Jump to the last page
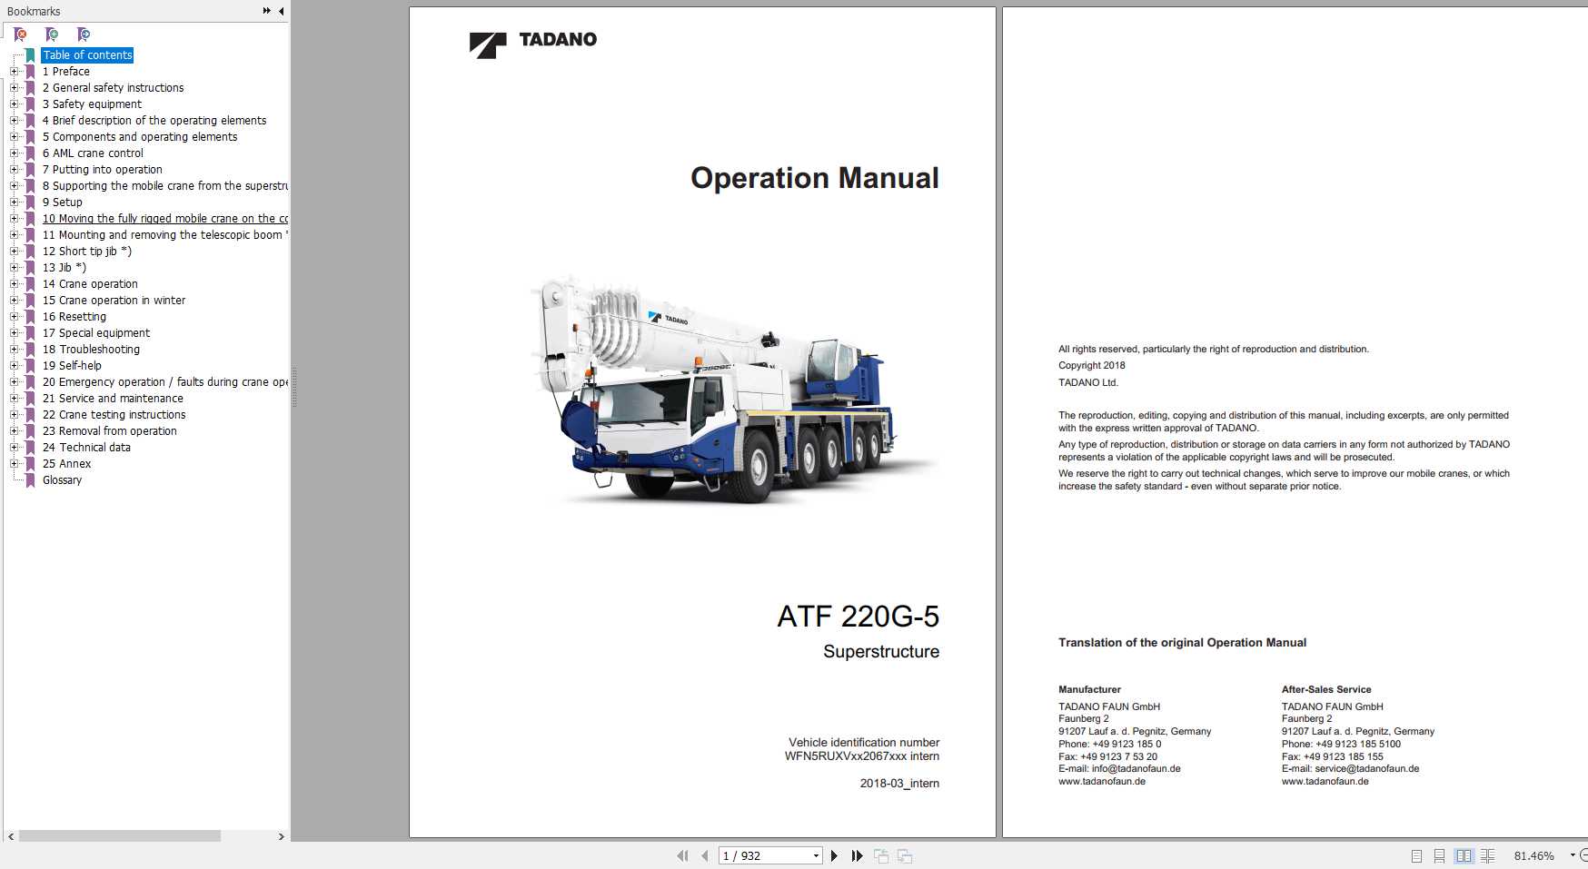Viewport: 1588px width, 869px height. [857, 855]
